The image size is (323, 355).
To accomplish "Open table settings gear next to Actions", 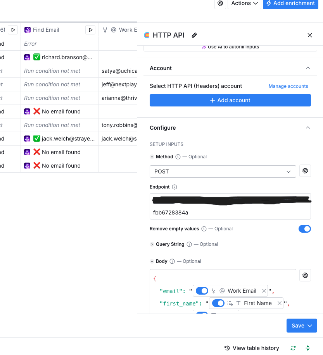I will pyautogui.click(x=220, y=3).
